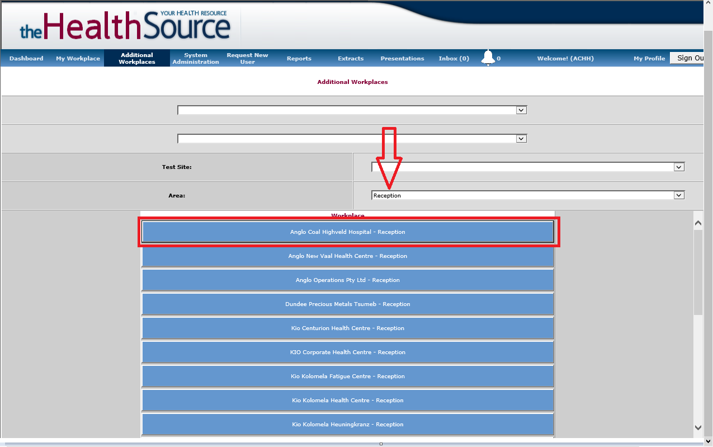This screenshot has width=713, height=447.
Task: Click the Area: label
Action: point(177,195)
